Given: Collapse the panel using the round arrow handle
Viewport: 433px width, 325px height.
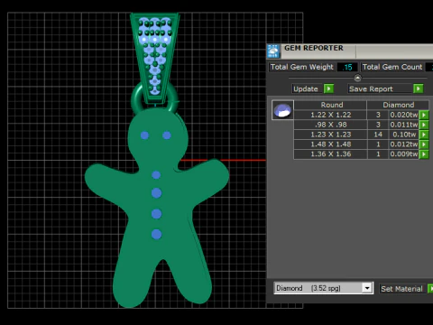Looking at the screenshot, I should (357, 78).
